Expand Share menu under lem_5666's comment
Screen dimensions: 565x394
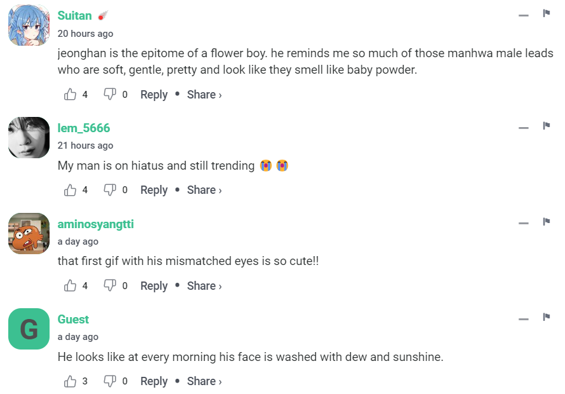pyautogui.click(x=204, y=190)
